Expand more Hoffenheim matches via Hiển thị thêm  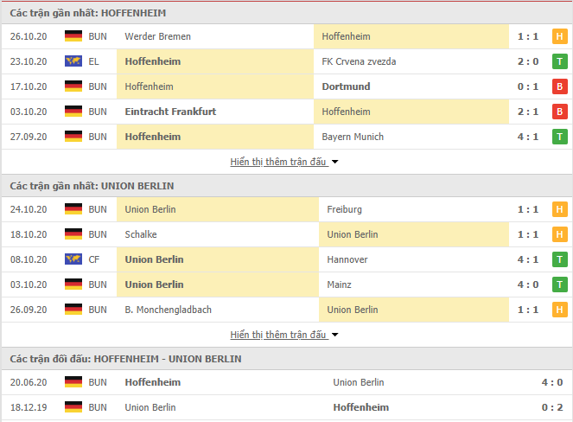tap(278, 162)
